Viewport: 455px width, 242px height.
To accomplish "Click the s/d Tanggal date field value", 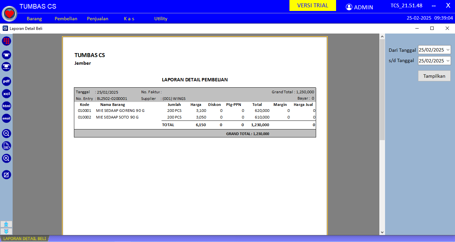I will (431, 60).
